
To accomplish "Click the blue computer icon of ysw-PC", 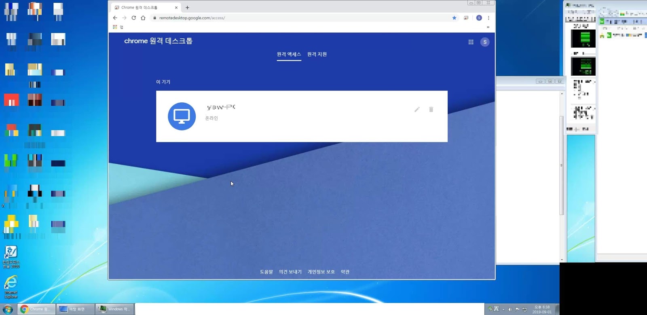I will click(182, 116).
